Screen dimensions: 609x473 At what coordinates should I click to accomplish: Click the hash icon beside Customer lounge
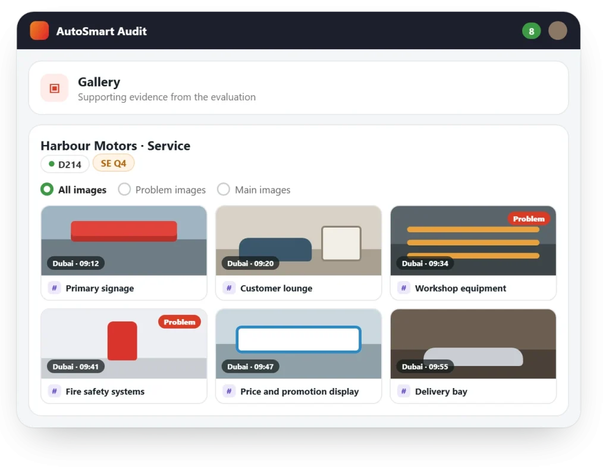coord(229,288)
